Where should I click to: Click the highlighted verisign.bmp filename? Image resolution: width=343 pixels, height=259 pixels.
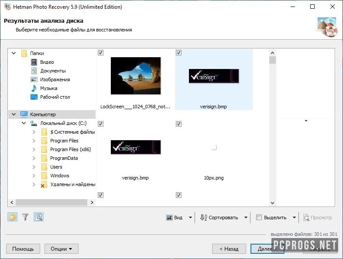[x=213, y=107]
